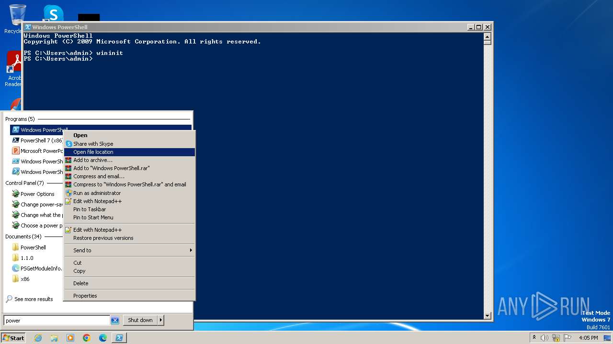613x344 pixels.
Task: Launch Windows Media Player from taskbar
Action: (70, 338)
